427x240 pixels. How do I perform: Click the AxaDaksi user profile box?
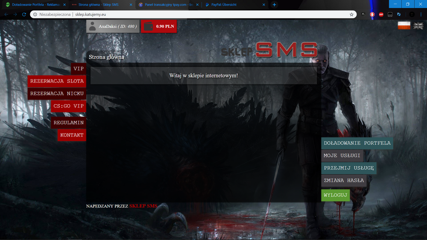pos(113,26)
